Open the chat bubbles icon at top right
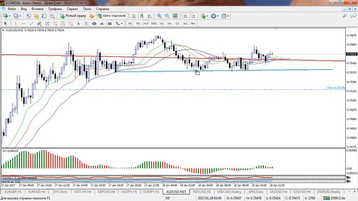Image resolution: width=358 pixels, height=201 pixels. pyautogui.click(x=353, y=16)
